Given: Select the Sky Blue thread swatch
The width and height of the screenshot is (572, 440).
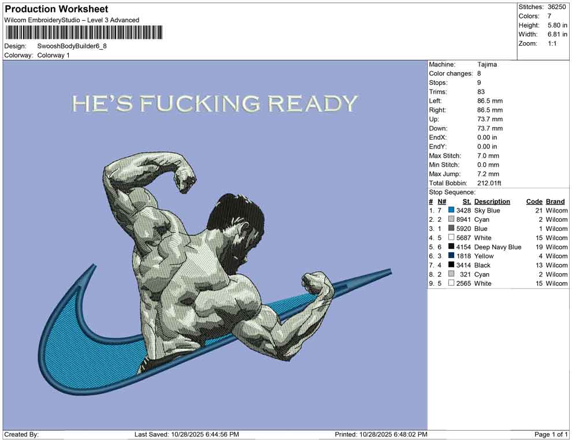Looking at the screenshot, I should pos(450,210).
